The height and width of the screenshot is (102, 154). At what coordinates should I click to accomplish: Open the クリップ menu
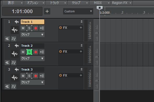click(x=79, y=3)
